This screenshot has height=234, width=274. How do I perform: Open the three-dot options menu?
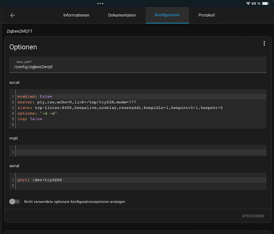[264, 44]
